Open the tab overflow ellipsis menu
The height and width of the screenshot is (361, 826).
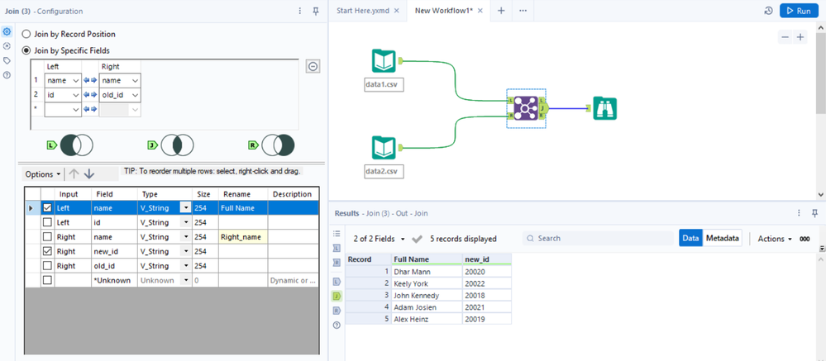click(x=523, y=11)
